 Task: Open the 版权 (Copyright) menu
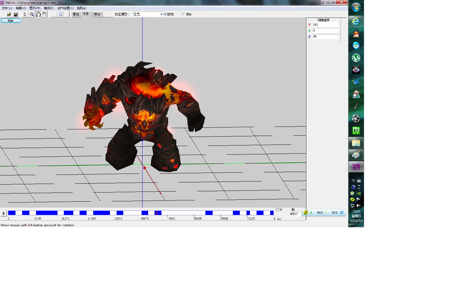[x=82, y=8]
